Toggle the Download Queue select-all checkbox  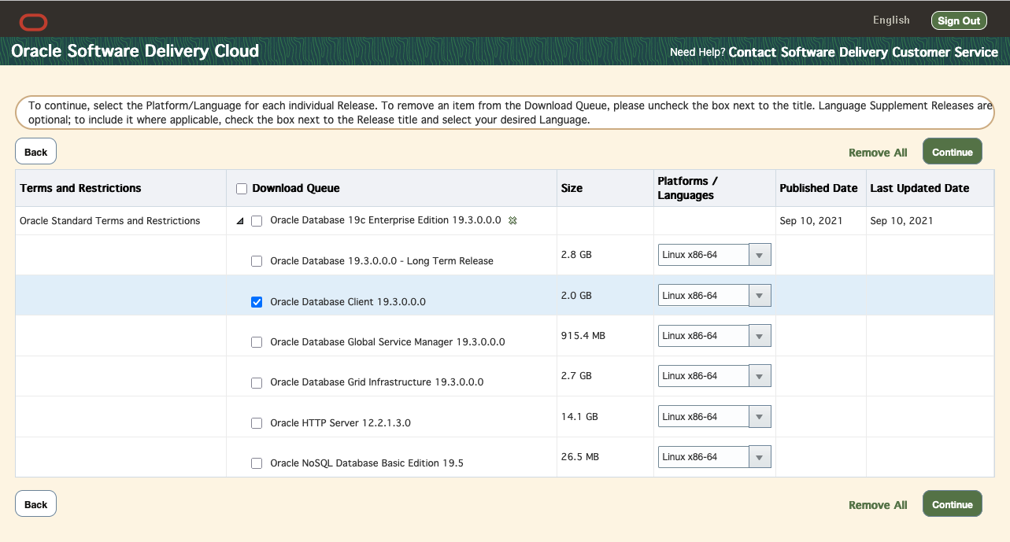[x=242, y=189]
